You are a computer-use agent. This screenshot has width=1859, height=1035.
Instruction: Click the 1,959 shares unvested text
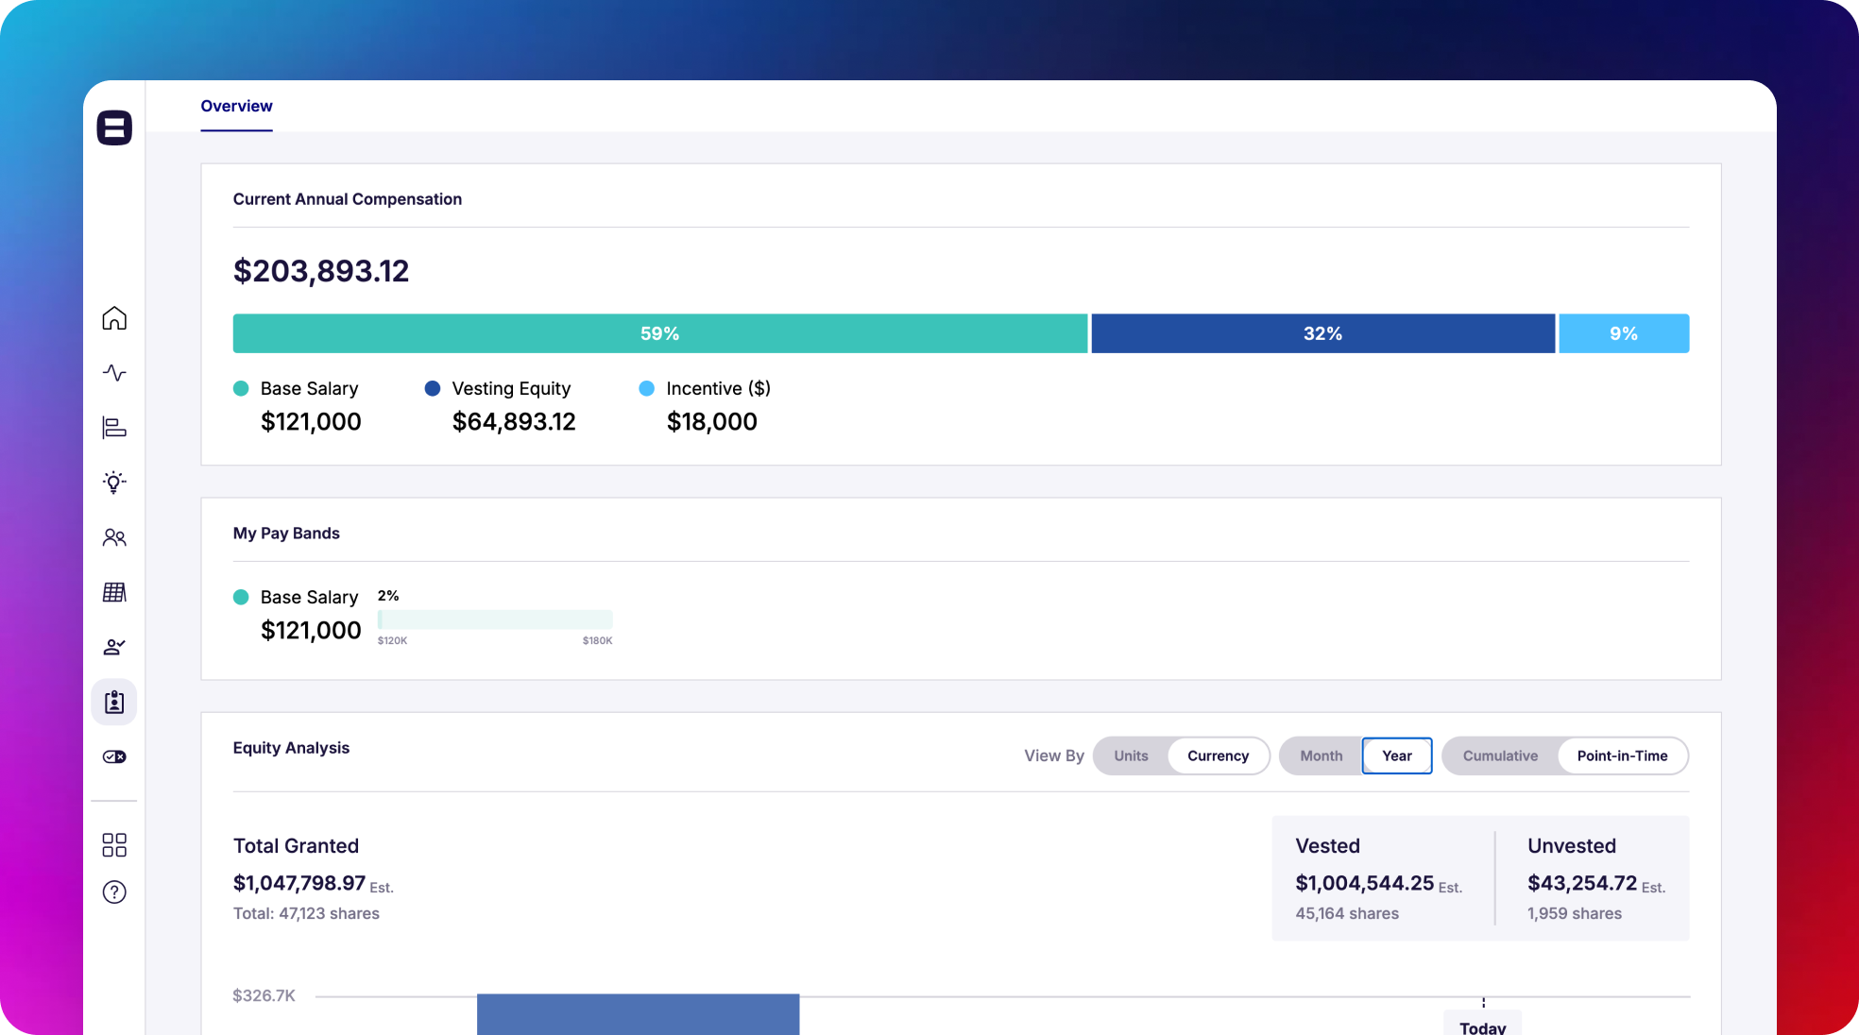[x=1575, y=913]
